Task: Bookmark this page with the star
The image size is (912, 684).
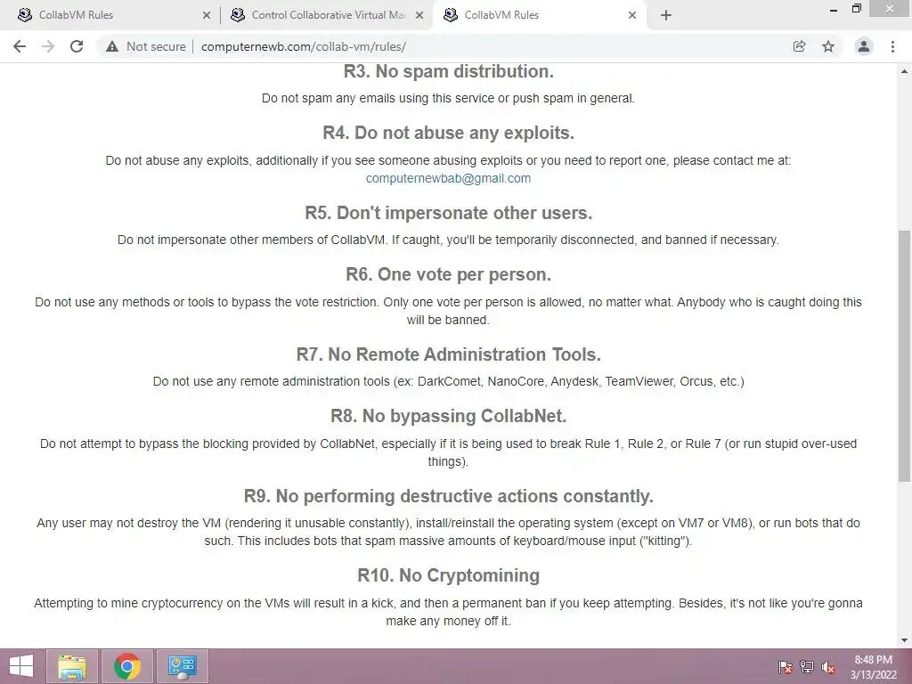Action: point(828,46)
